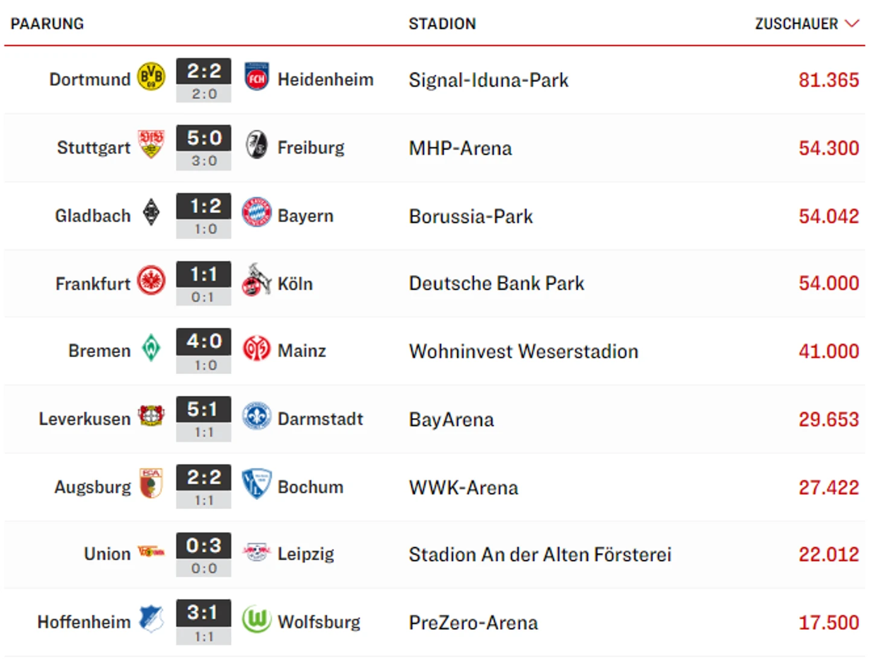Open the Köln billy goat crest
Viewport: 882px width, 663px height.
tap(257, 280)
